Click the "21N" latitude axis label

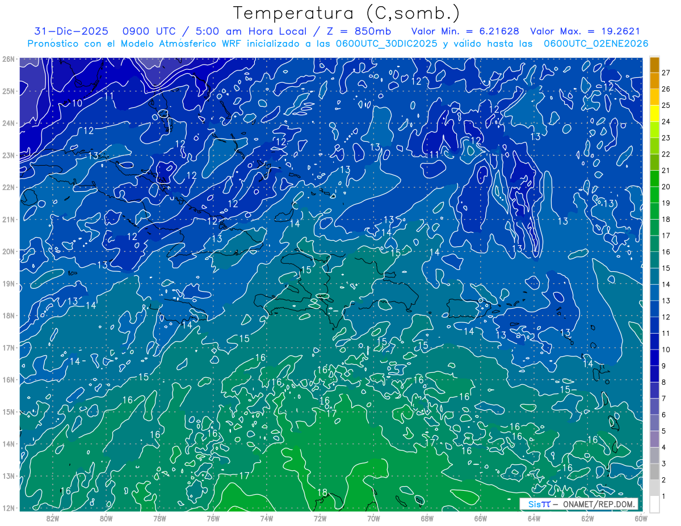(9, 219)
